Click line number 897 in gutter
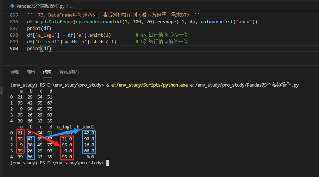This screenshot has height=177, width=319. 14,29
